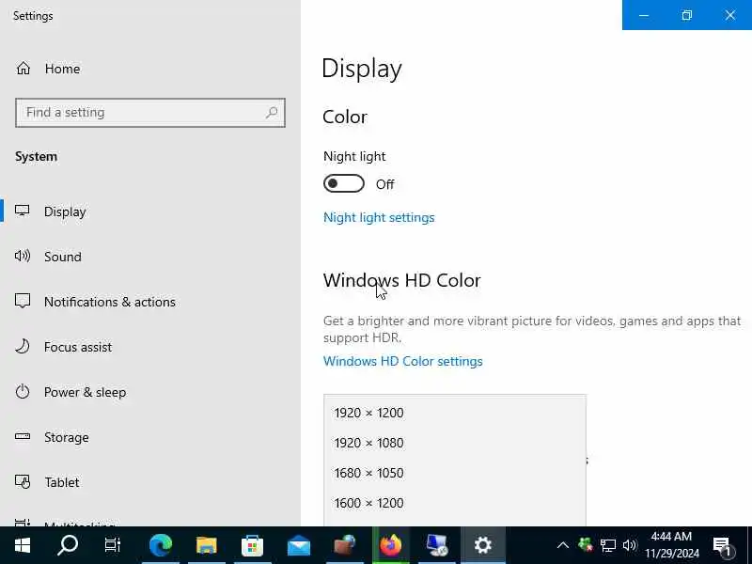752x564 pixels.
Task: Go to Notifications & actions
Action: coord(110,302)
